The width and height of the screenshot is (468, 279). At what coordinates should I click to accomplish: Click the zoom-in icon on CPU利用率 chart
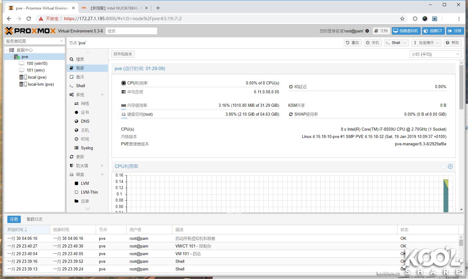pos(450,166)
